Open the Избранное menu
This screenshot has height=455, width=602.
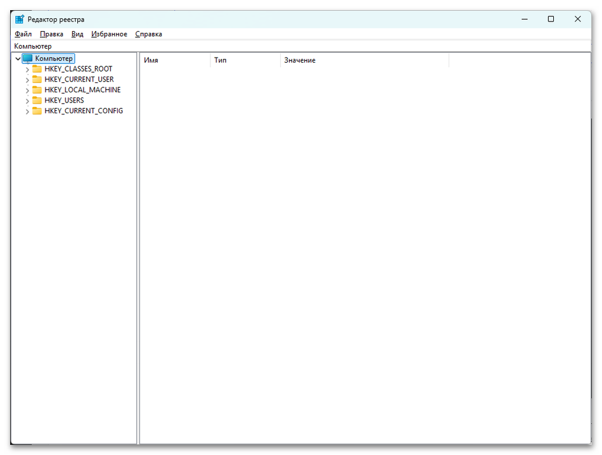pyautogui.click(x=109, y=34)
